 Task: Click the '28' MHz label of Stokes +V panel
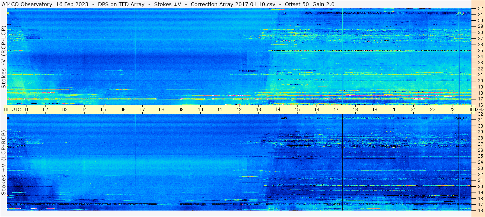pyautogui.click(x=480, y=138)
